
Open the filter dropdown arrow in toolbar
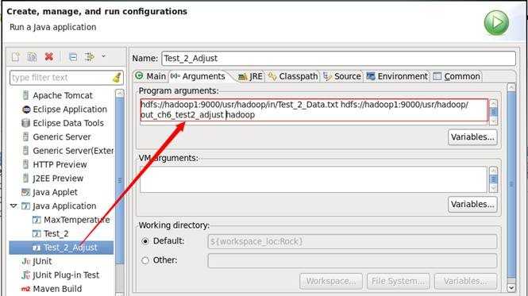pos(104,56)
